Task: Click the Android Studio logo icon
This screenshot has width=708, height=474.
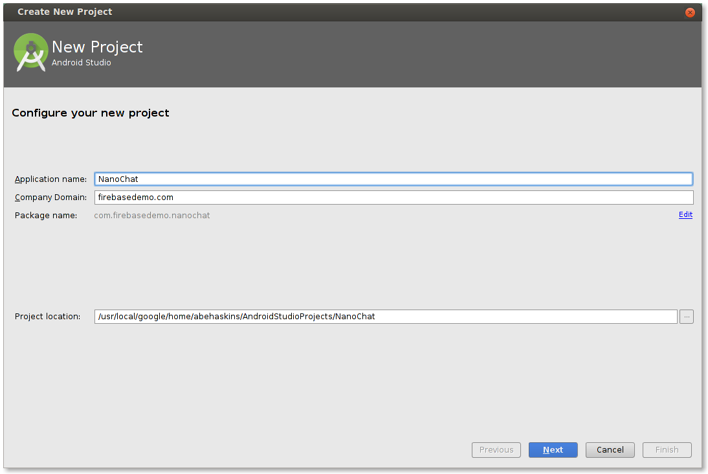Action: click(x=30, y=52)
